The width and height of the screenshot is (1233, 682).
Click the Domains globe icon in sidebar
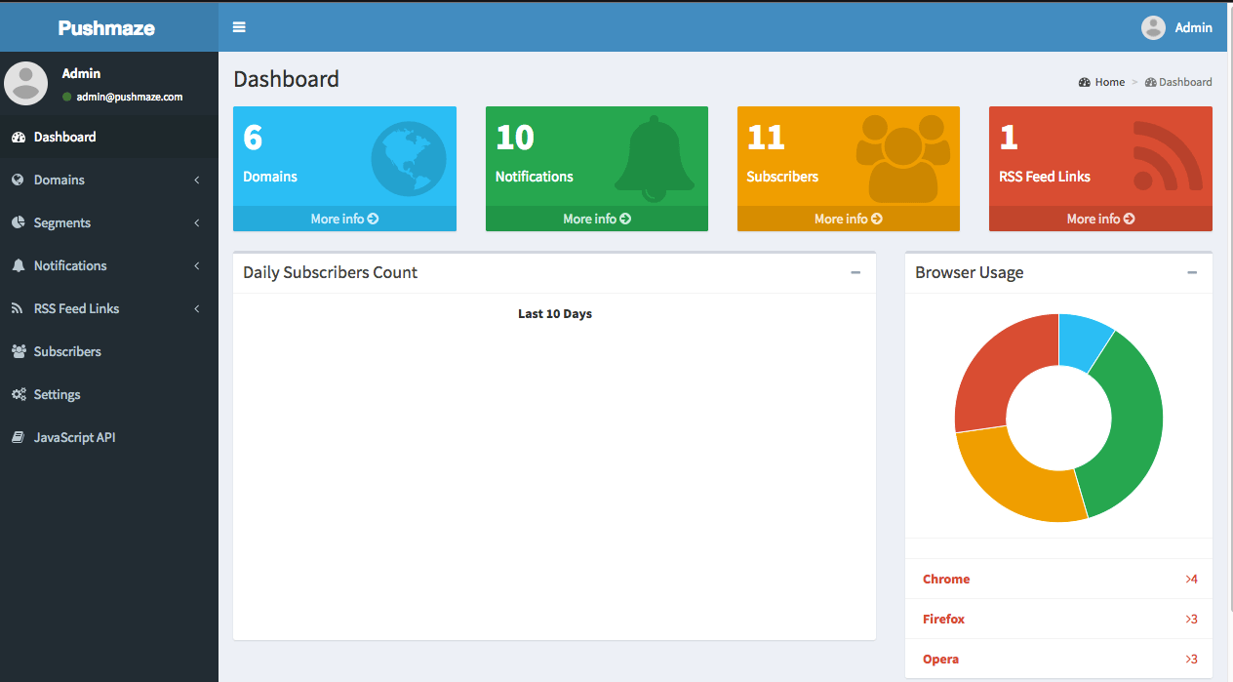[x=18, y=180]
